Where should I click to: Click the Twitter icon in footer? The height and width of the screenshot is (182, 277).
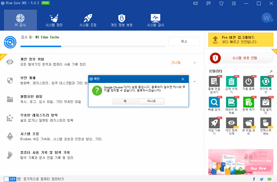click(x=262, y=179)
